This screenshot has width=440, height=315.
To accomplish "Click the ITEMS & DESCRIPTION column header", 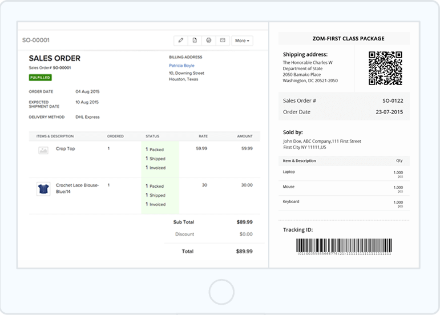I will pyautogui.click(x=55, y=136).
